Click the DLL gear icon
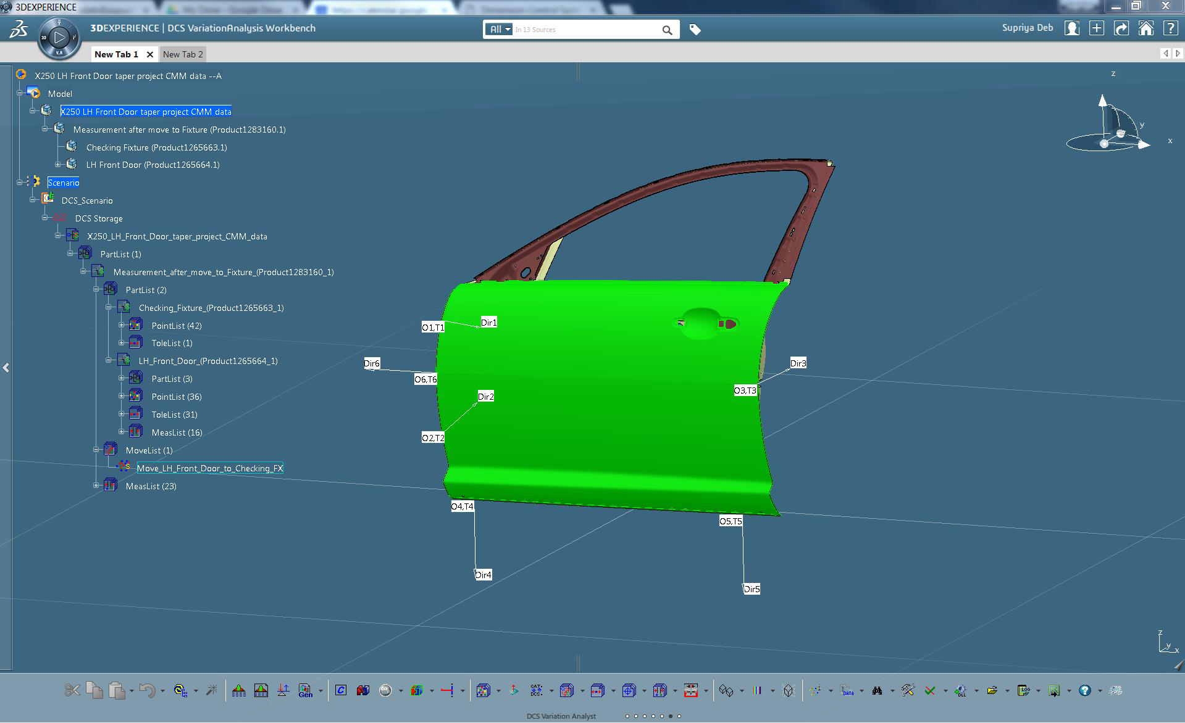 click(961, 690)
